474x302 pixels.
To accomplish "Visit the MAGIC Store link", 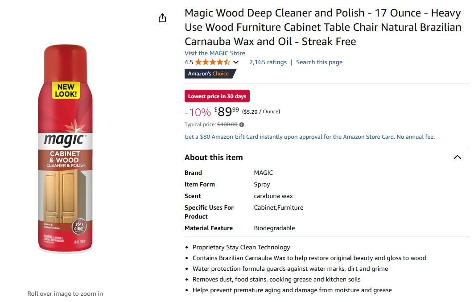I will pyautogui.click(x=215, y=53).
